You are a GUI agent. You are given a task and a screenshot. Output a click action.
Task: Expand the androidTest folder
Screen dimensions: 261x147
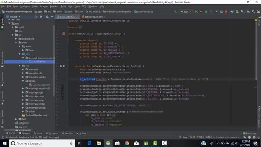point(16,39)
